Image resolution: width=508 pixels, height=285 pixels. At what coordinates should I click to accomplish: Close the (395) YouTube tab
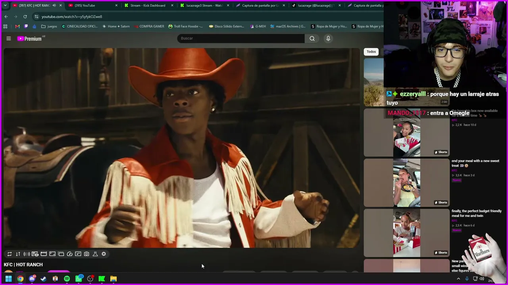[116, 6]
